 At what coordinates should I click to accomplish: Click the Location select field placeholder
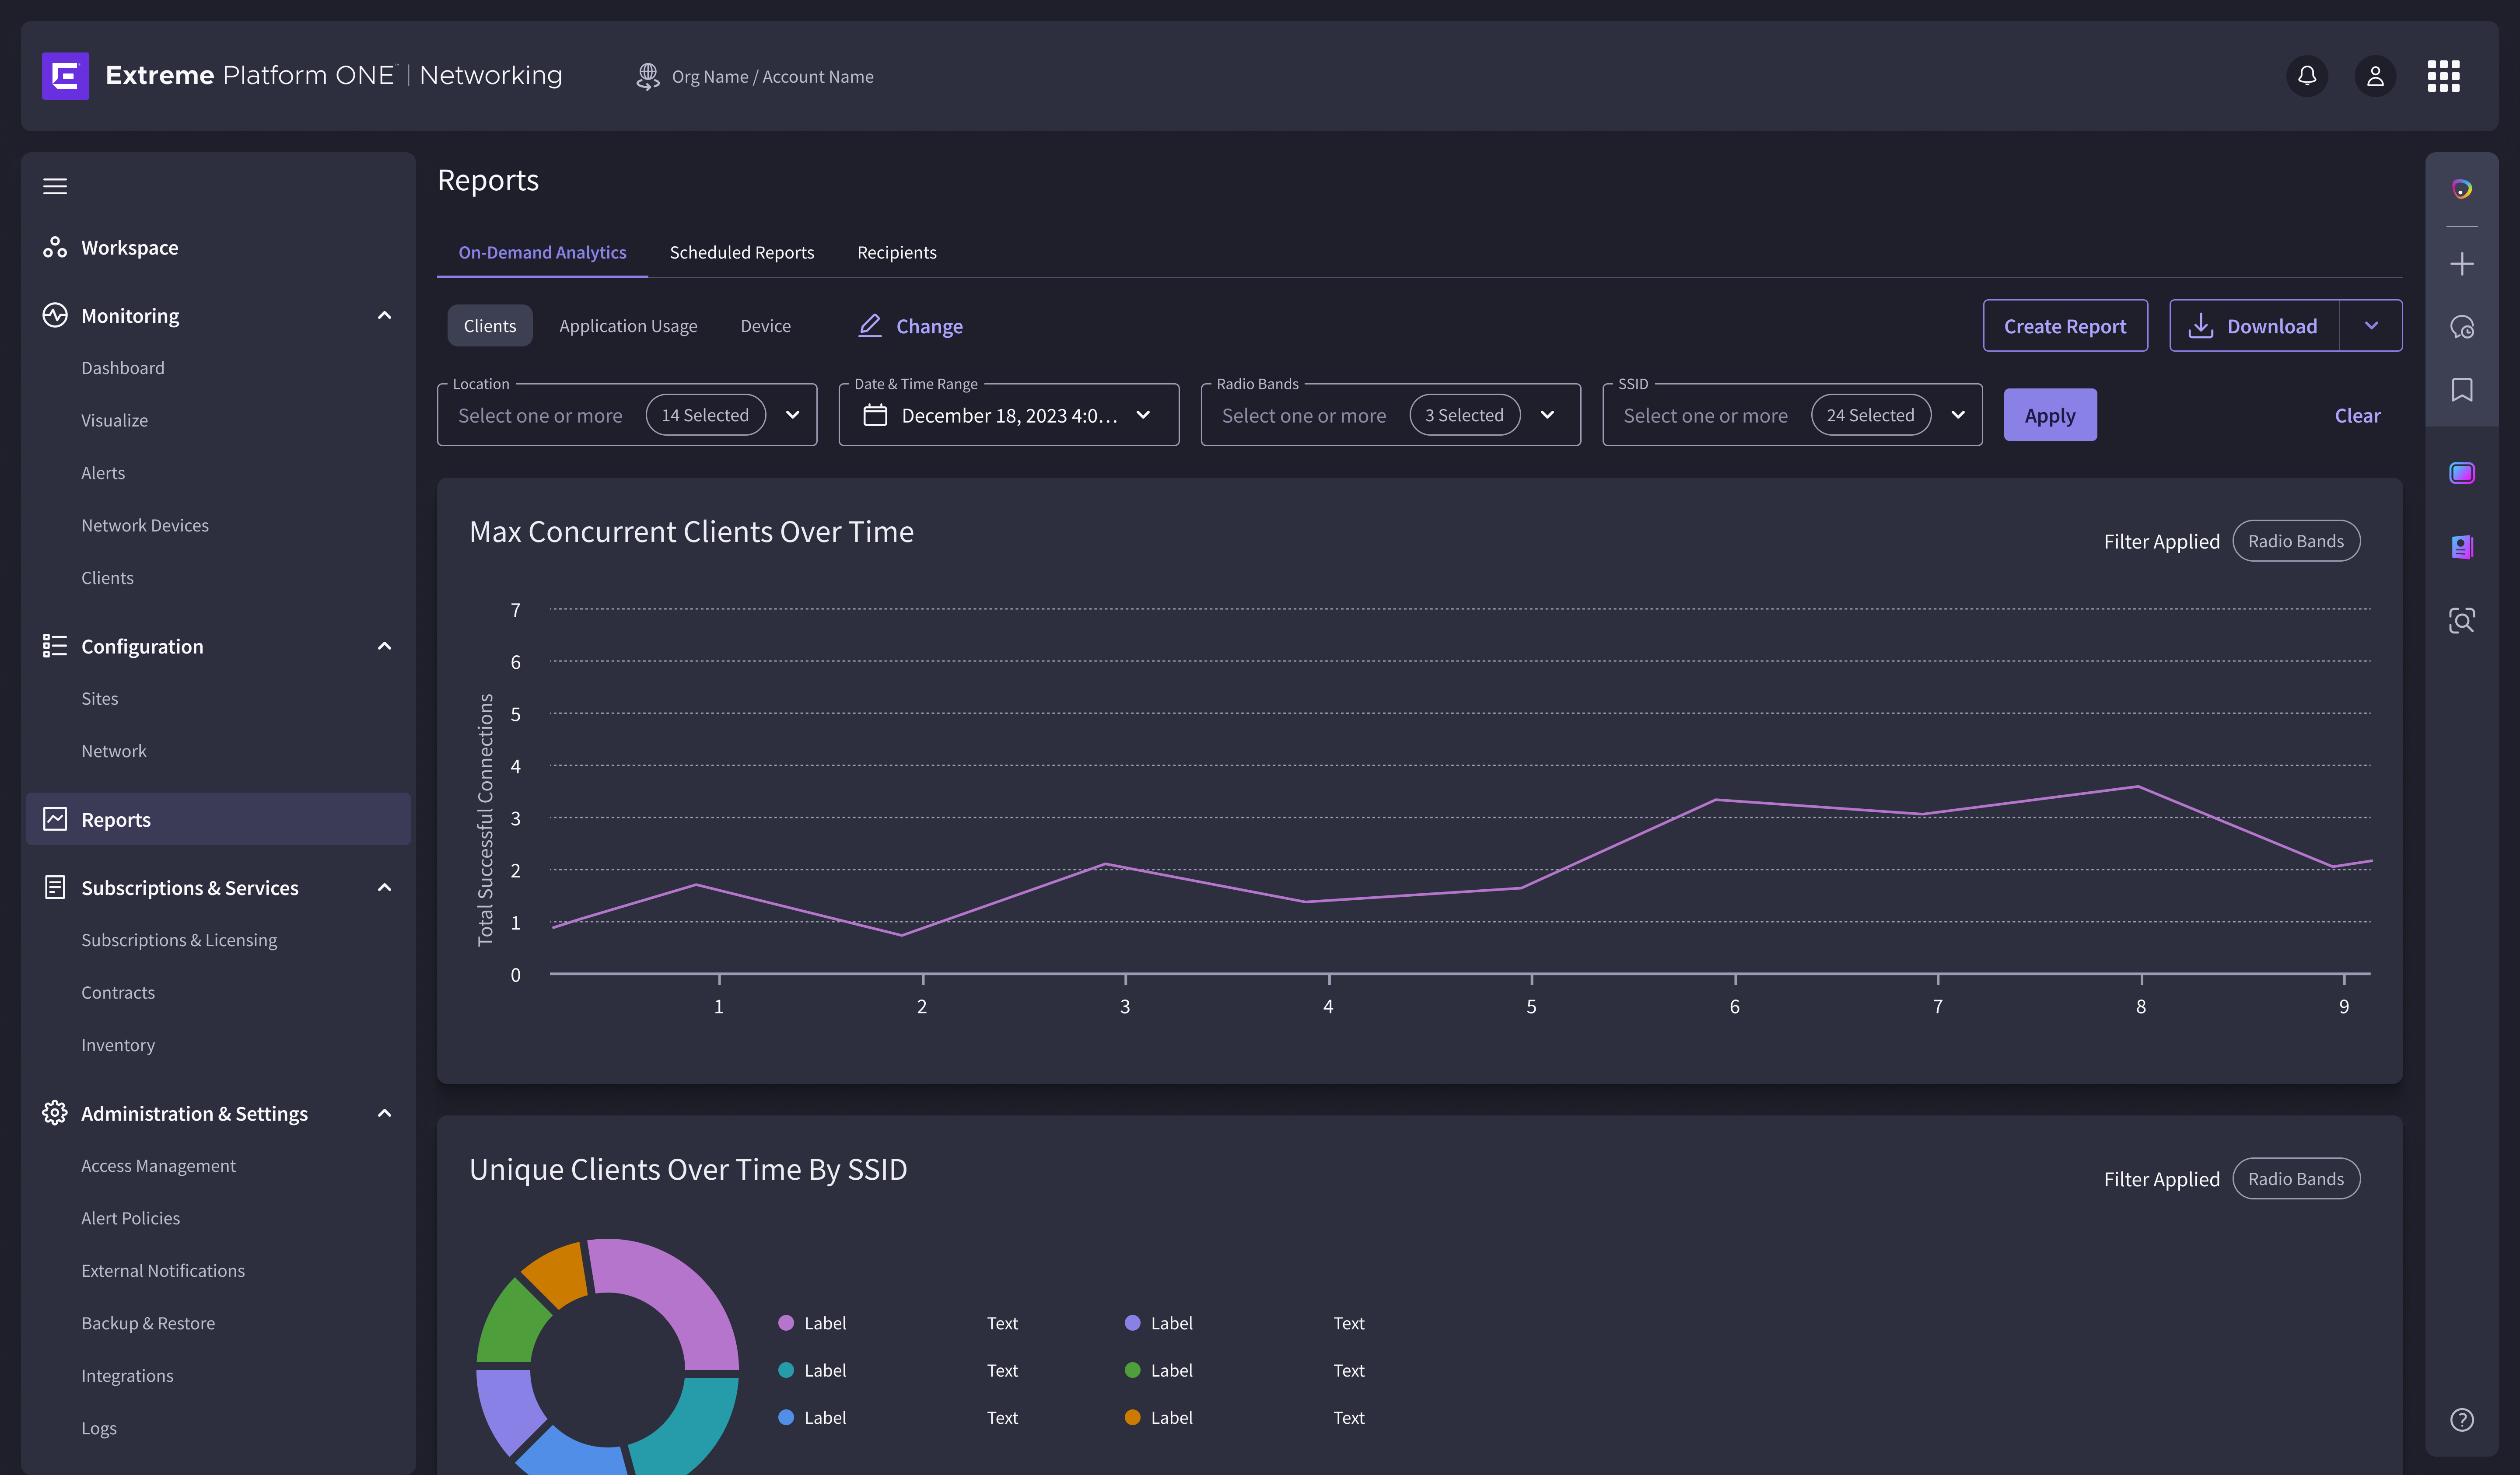click(540, 416)
